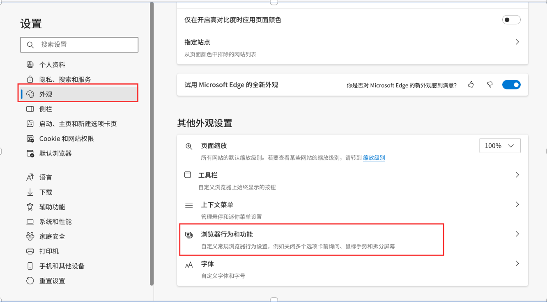
Task: Click the palette icon beside 外观
Action: point(30,94)
